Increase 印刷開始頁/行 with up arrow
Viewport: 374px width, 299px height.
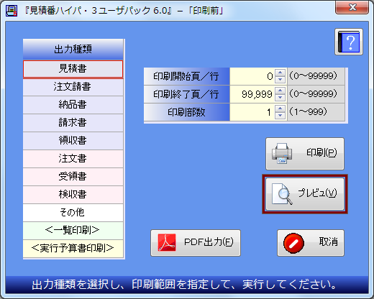pyautogui.click(x=280, y=73)
